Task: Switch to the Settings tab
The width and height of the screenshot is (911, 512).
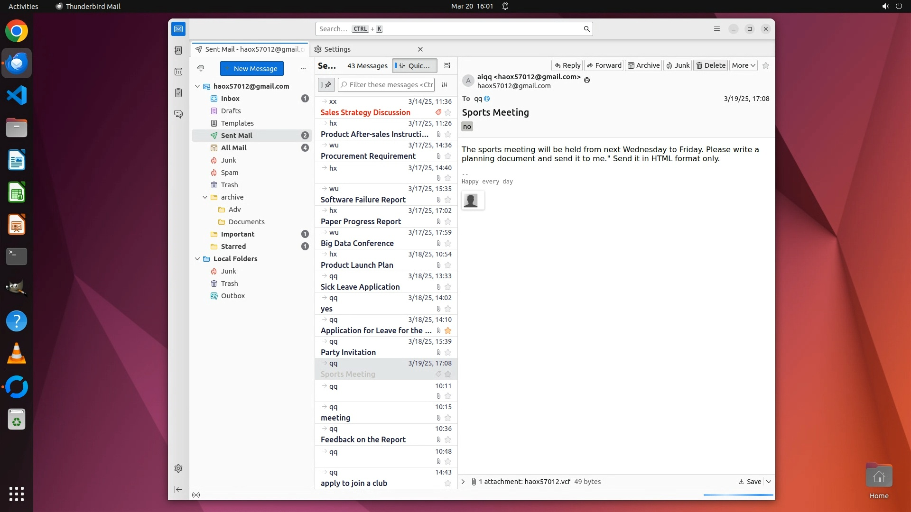Action: click(337, 49)
